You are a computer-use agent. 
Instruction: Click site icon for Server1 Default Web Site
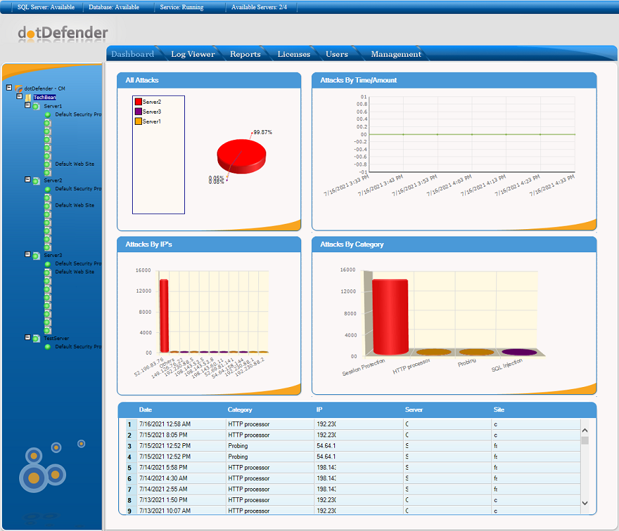point(48,164)
